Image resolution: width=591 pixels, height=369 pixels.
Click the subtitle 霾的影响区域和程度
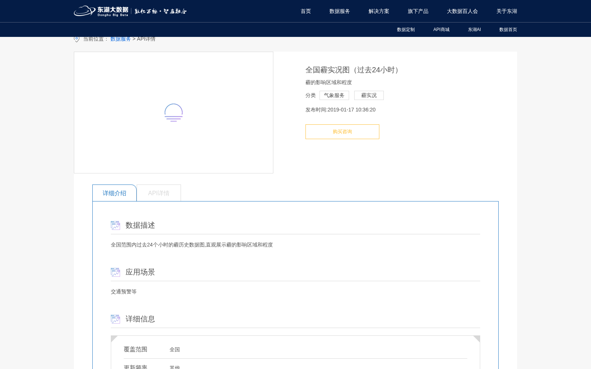329,82
